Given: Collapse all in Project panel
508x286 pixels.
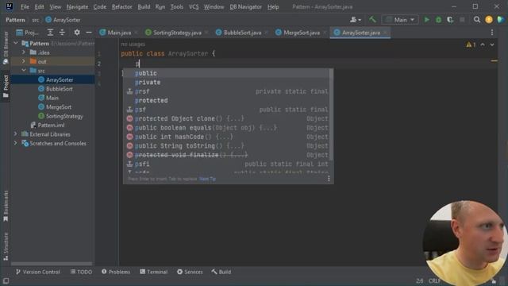Looking at the screenshot, I should pos(62,33).
